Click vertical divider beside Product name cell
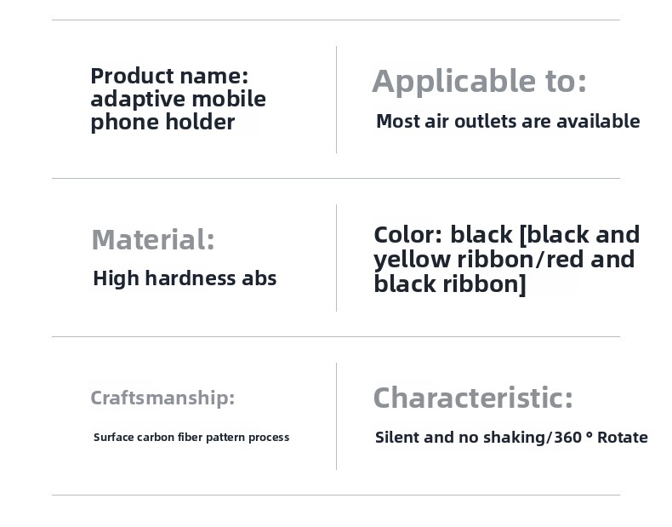 pos(336,100)
